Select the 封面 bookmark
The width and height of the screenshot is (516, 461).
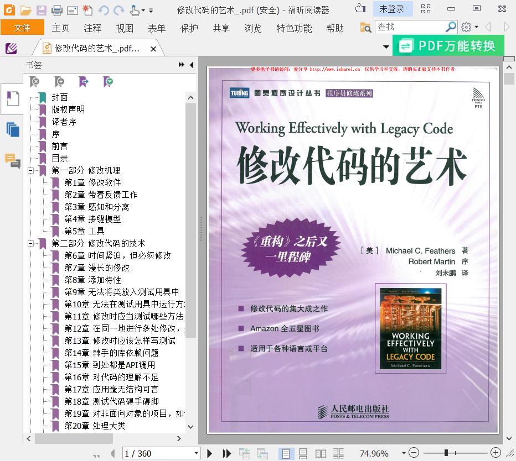60,97
